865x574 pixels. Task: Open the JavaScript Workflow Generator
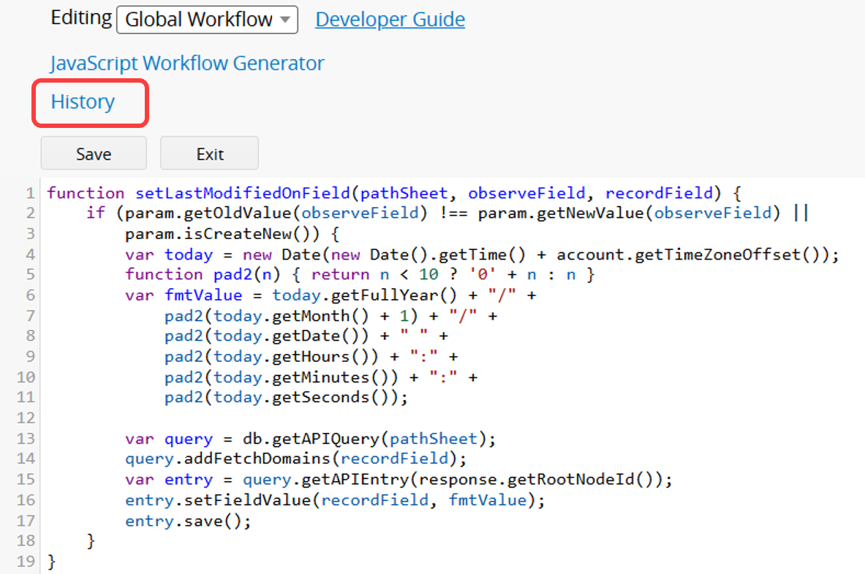[186, 63]
